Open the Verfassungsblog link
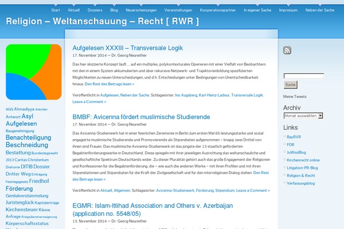 [x=301, y=183]
